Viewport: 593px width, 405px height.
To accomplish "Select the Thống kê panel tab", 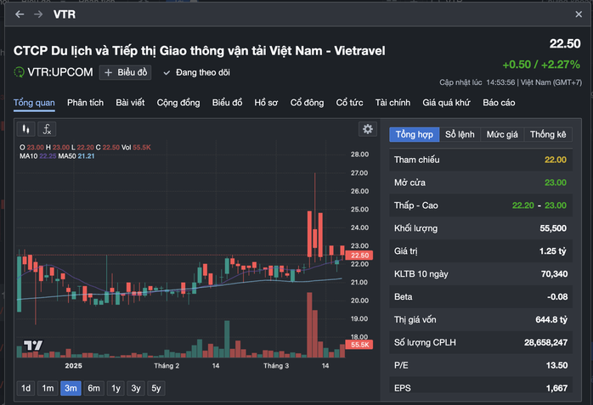I will pyautogui.click(x=548, y=134).
